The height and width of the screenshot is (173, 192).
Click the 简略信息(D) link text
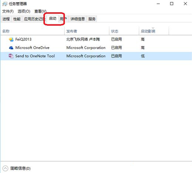(20, 168)
